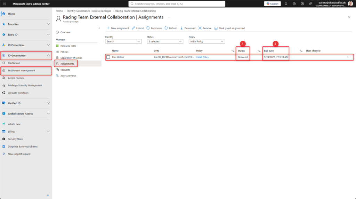
Task: Click the Alex Wilber name cell
Action: pos(118,57)
